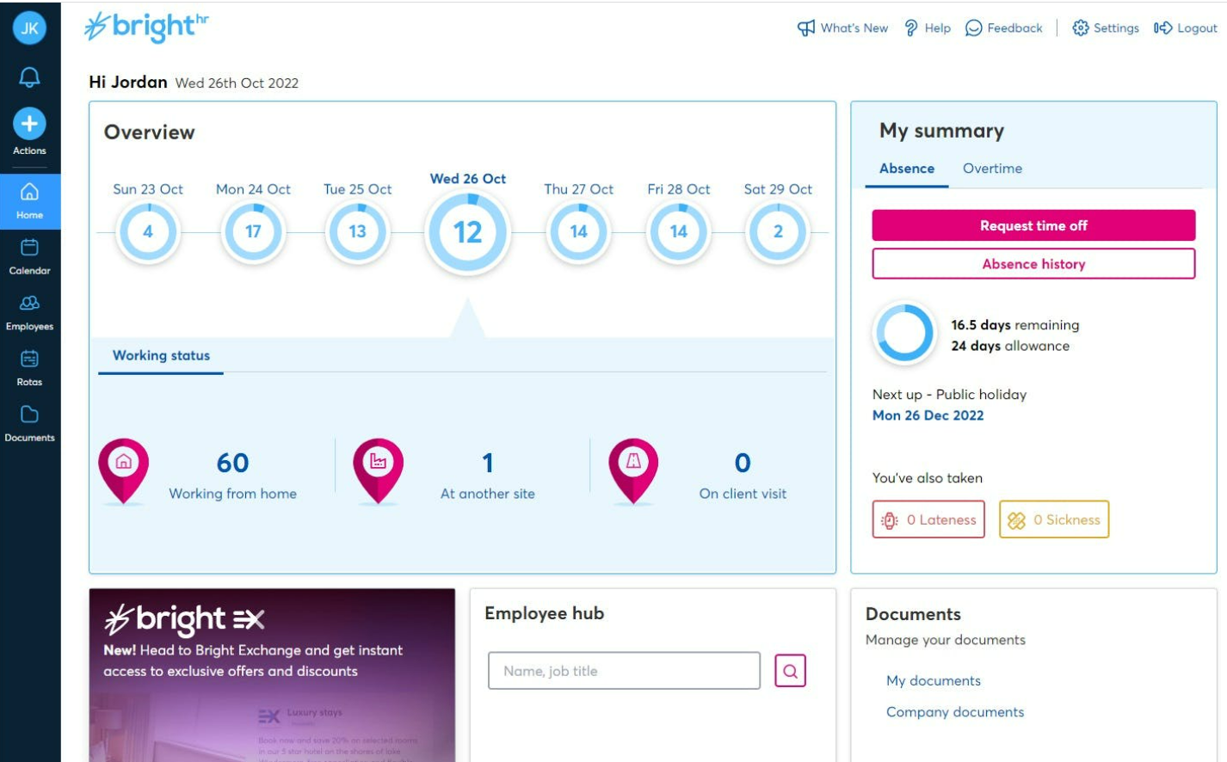
Task: Click the Request time off button
Action: pos(1033,225)
